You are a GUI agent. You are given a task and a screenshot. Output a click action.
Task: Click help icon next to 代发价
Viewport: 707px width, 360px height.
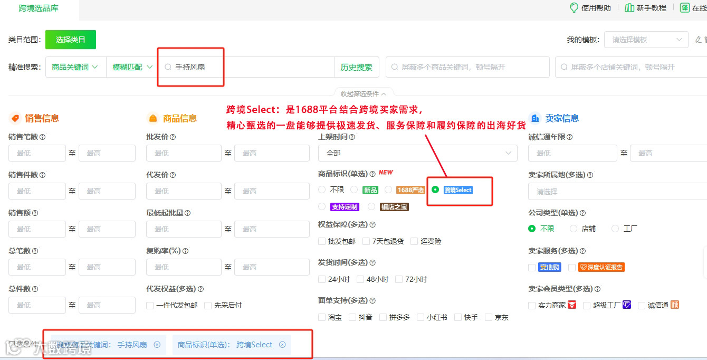pos(173,175)
